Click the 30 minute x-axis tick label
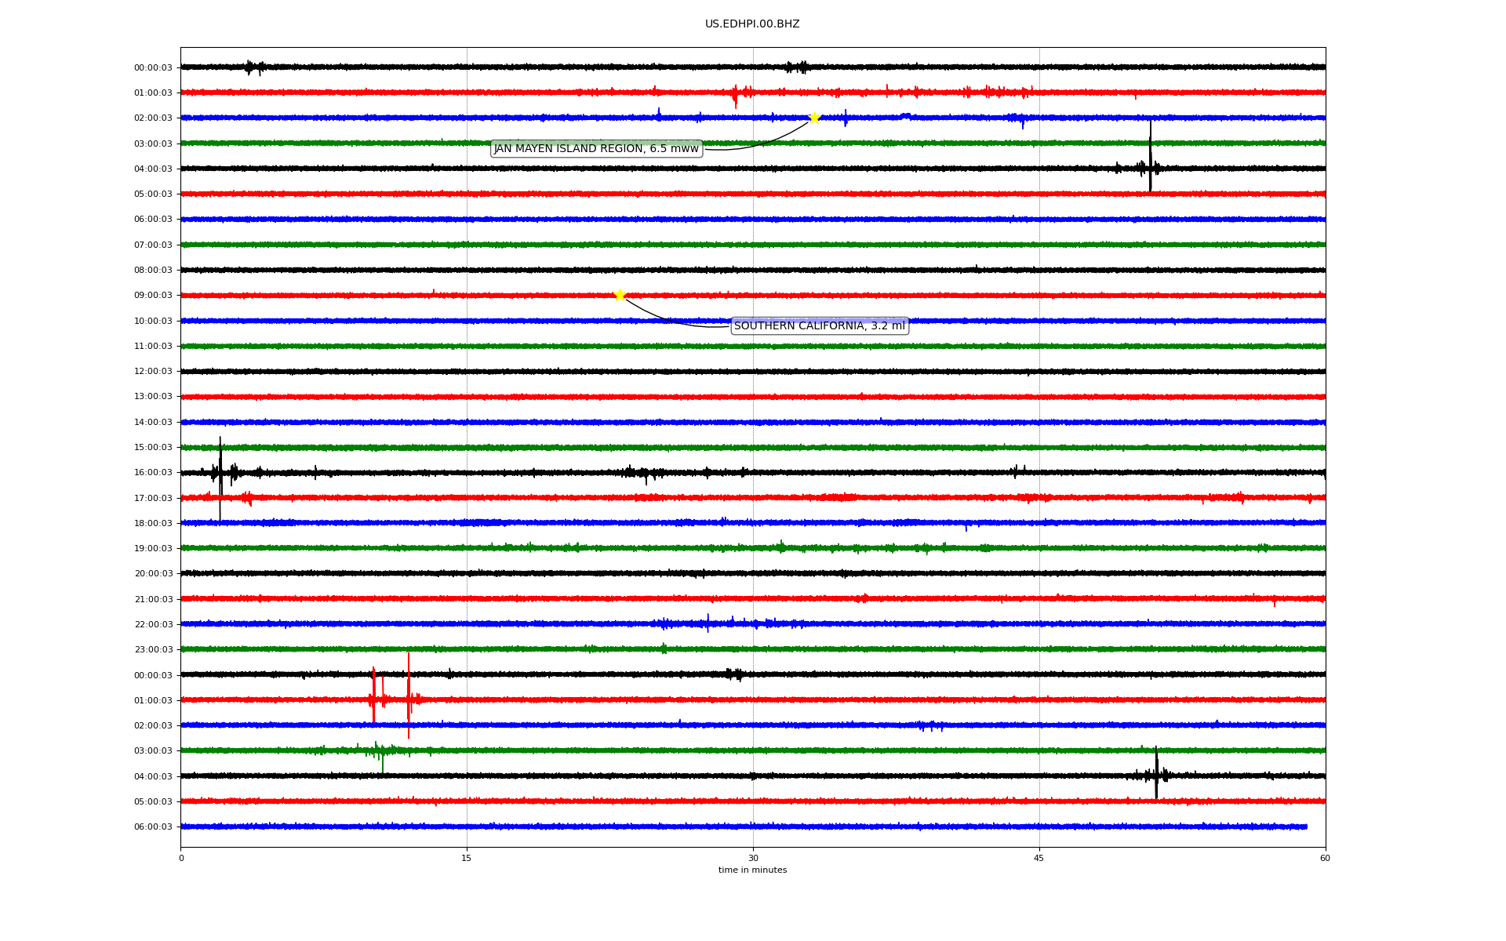Screen dimensions: 1506x941 coord(753,858)
